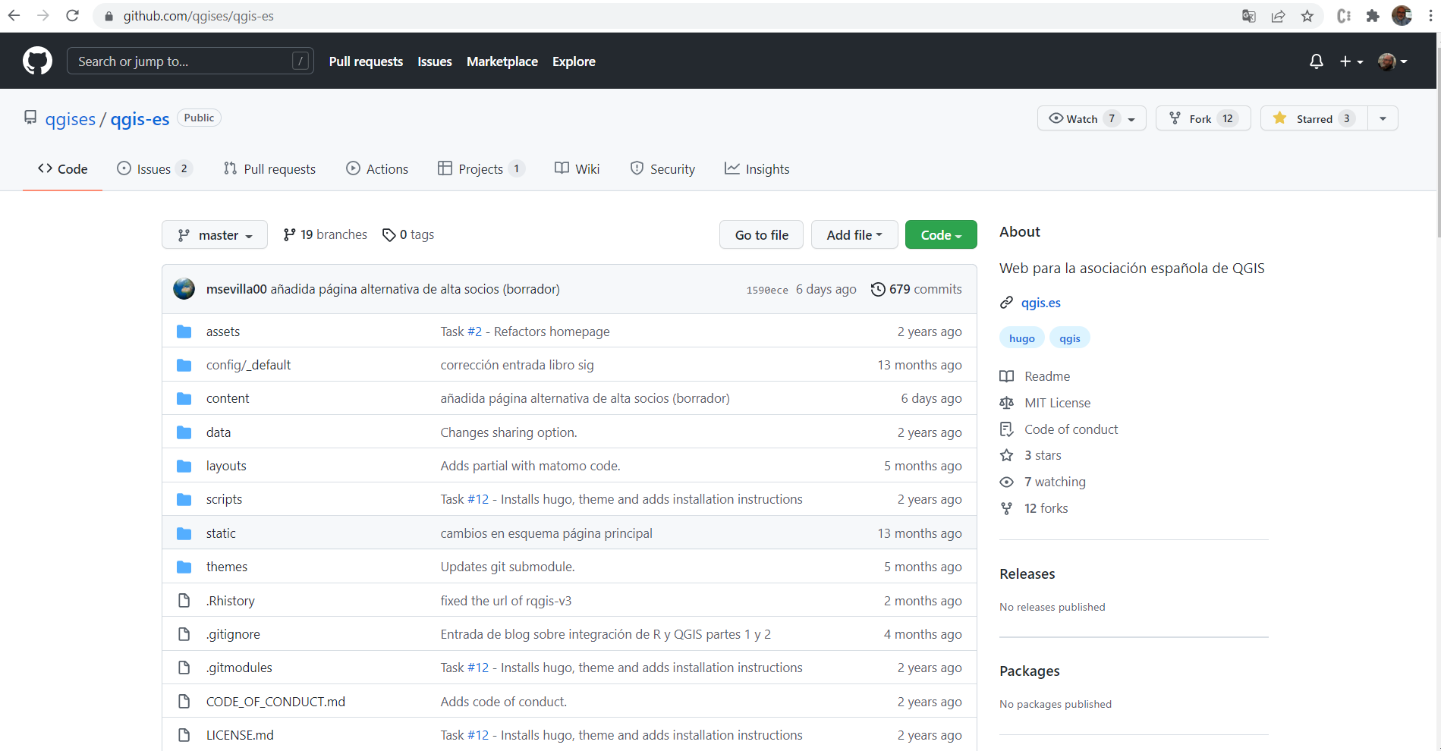Go to the Wiki tab
This screenshot has height=751, width=1441.
click(577, 169)
